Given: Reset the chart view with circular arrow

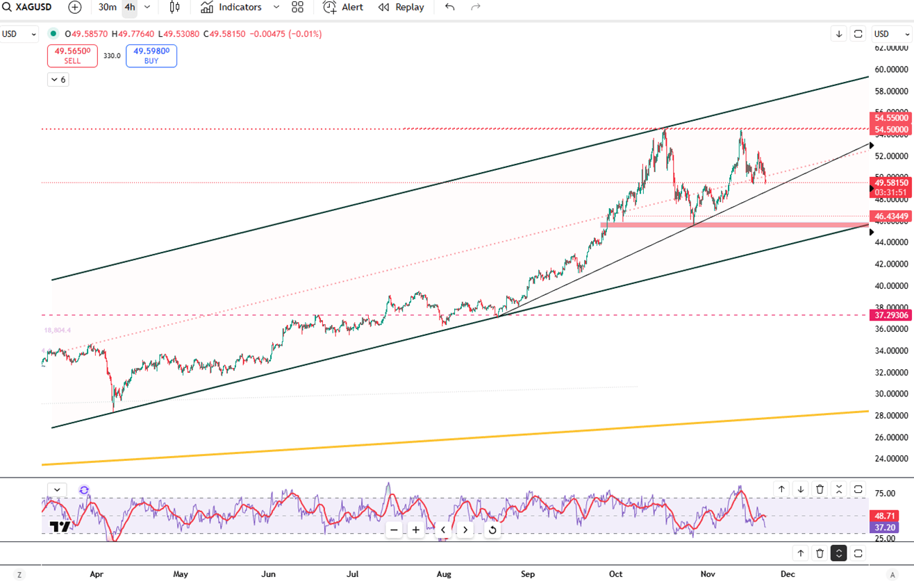Looking at the screenshot, I should [x=492, y=530].
